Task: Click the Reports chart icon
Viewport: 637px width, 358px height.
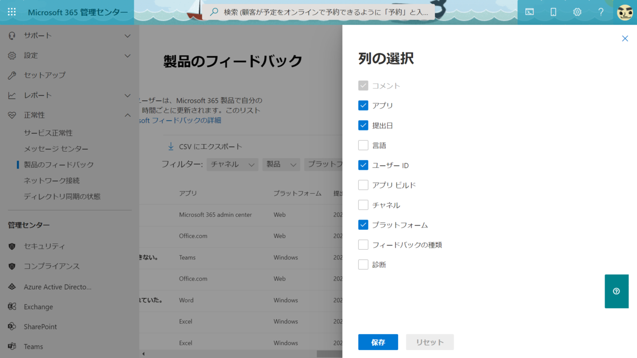Action: click(x=12, y=95)
